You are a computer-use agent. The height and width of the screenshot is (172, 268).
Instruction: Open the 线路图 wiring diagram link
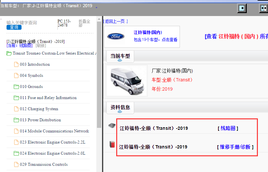point(228,129)
